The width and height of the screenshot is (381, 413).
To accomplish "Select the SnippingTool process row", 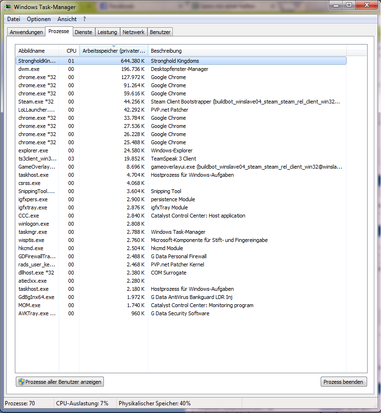I will click(x=181, y=191).
